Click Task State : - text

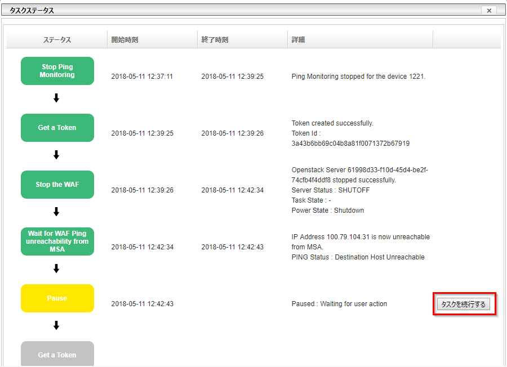coord(311,200)
